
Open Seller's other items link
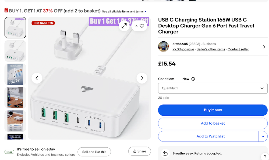[x=211, y=49]
